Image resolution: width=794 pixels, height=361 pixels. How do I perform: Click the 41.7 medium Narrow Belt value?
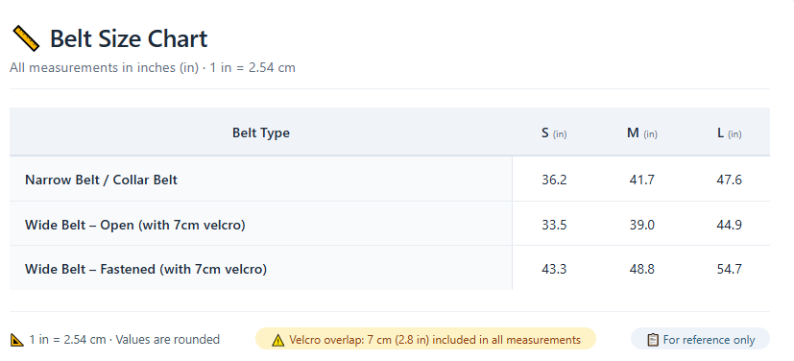point(642,180)
